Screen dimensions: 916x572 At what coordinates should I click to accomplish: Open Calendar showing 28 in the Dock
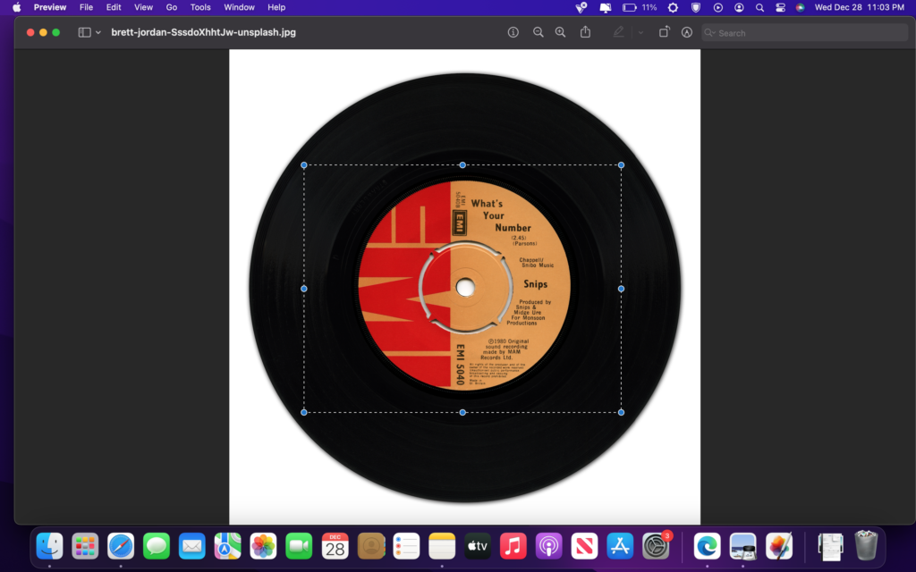click(x=335, y=546)
